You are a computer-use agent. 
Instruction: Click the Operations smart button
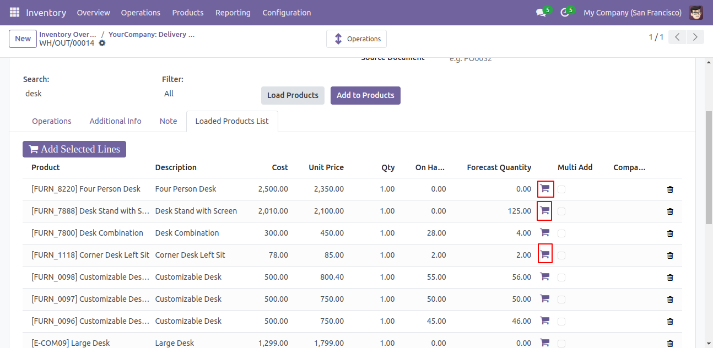[356, 39]
